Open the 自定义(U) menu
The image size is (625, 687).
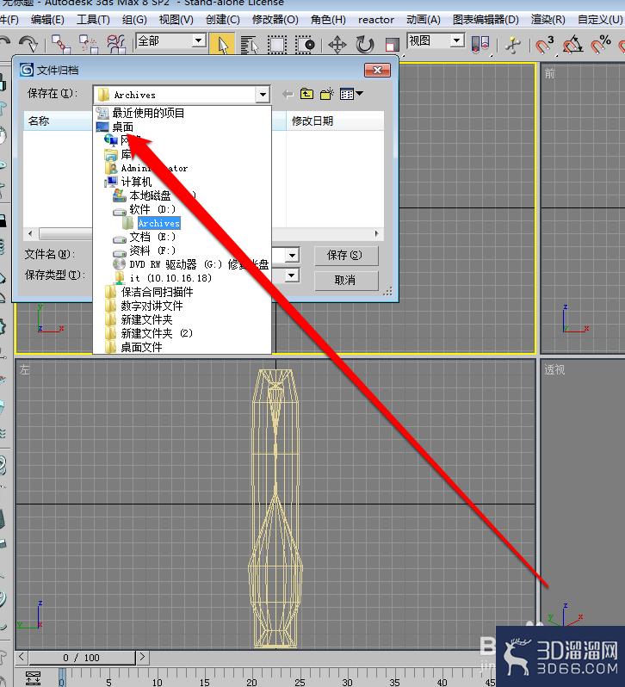pyautogui.click(x=600, y=20)
